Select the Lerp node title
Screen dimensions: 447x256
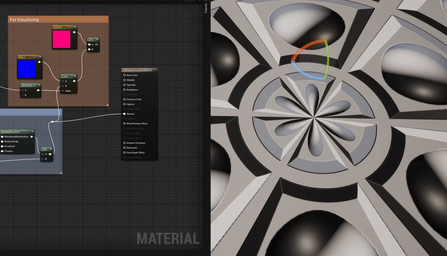coord(65,76)
